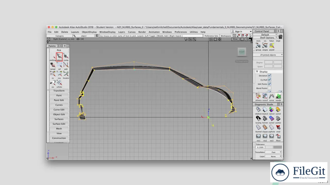Toggle the Deviation checkbox
The height and width of the screenshot is (185, 330).
click(x=269, y=76)
